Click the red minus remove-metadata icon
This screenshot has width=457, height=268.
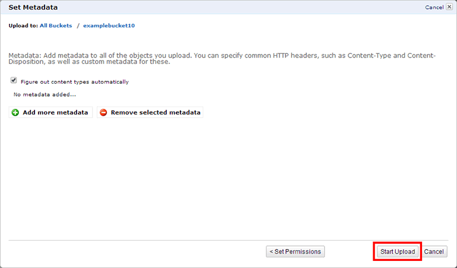click(x=103, y=113)
